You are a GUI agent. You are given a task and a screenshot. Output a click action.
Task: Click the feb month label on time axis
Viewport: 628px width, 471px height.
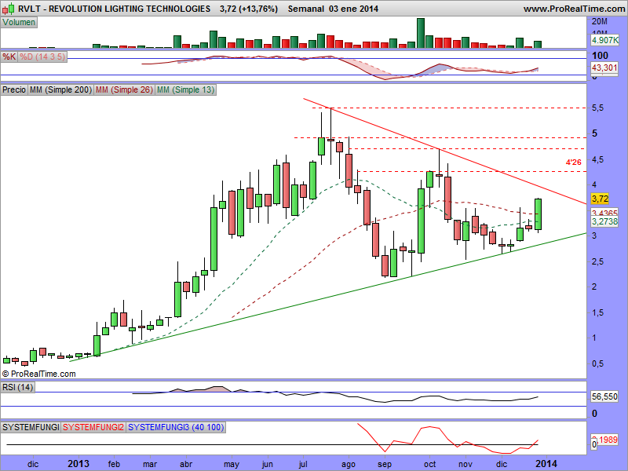(x=114, y=464)
